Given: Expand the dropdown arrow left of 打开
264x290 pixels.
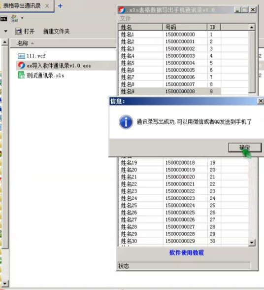Looking at the screenshot, I should pos(6,31).
